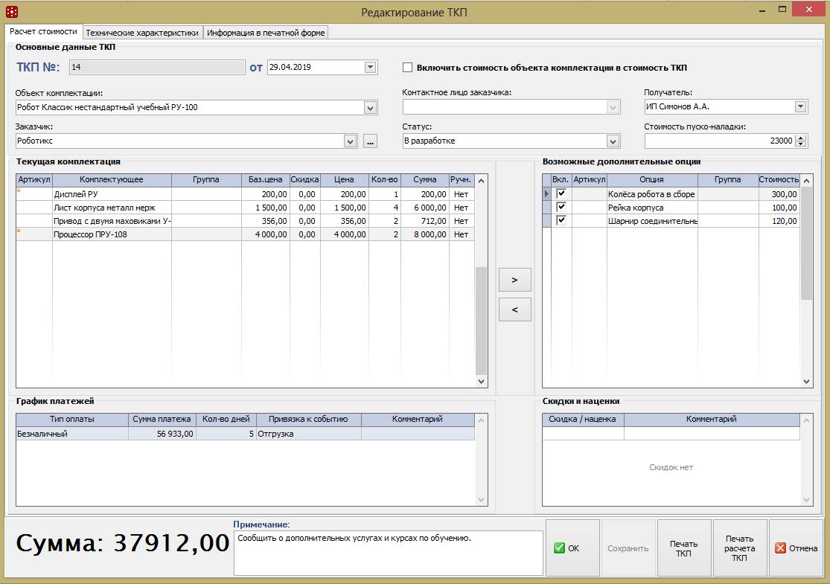Click the row indicator arrow of Колёса row
Image resolution: width=830 pixels, height=584 pixels.
pos(547,194)
